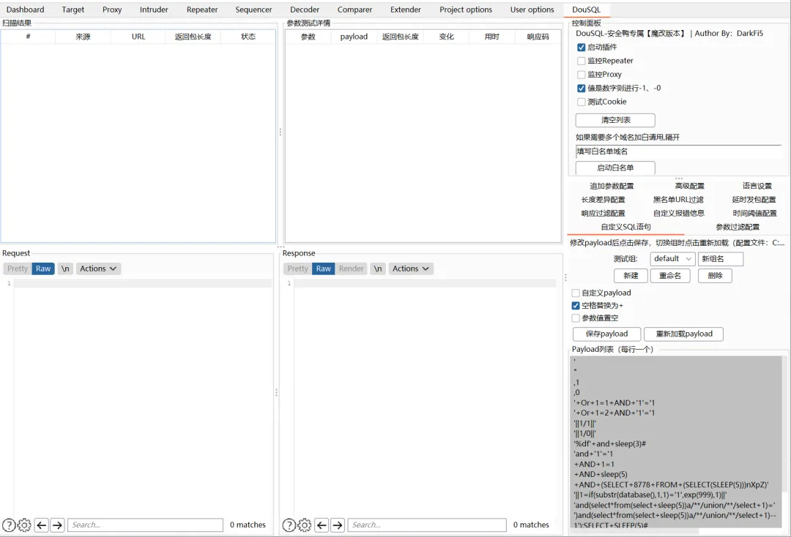Enable 自定义payload checkbox

tap(576, 293)
